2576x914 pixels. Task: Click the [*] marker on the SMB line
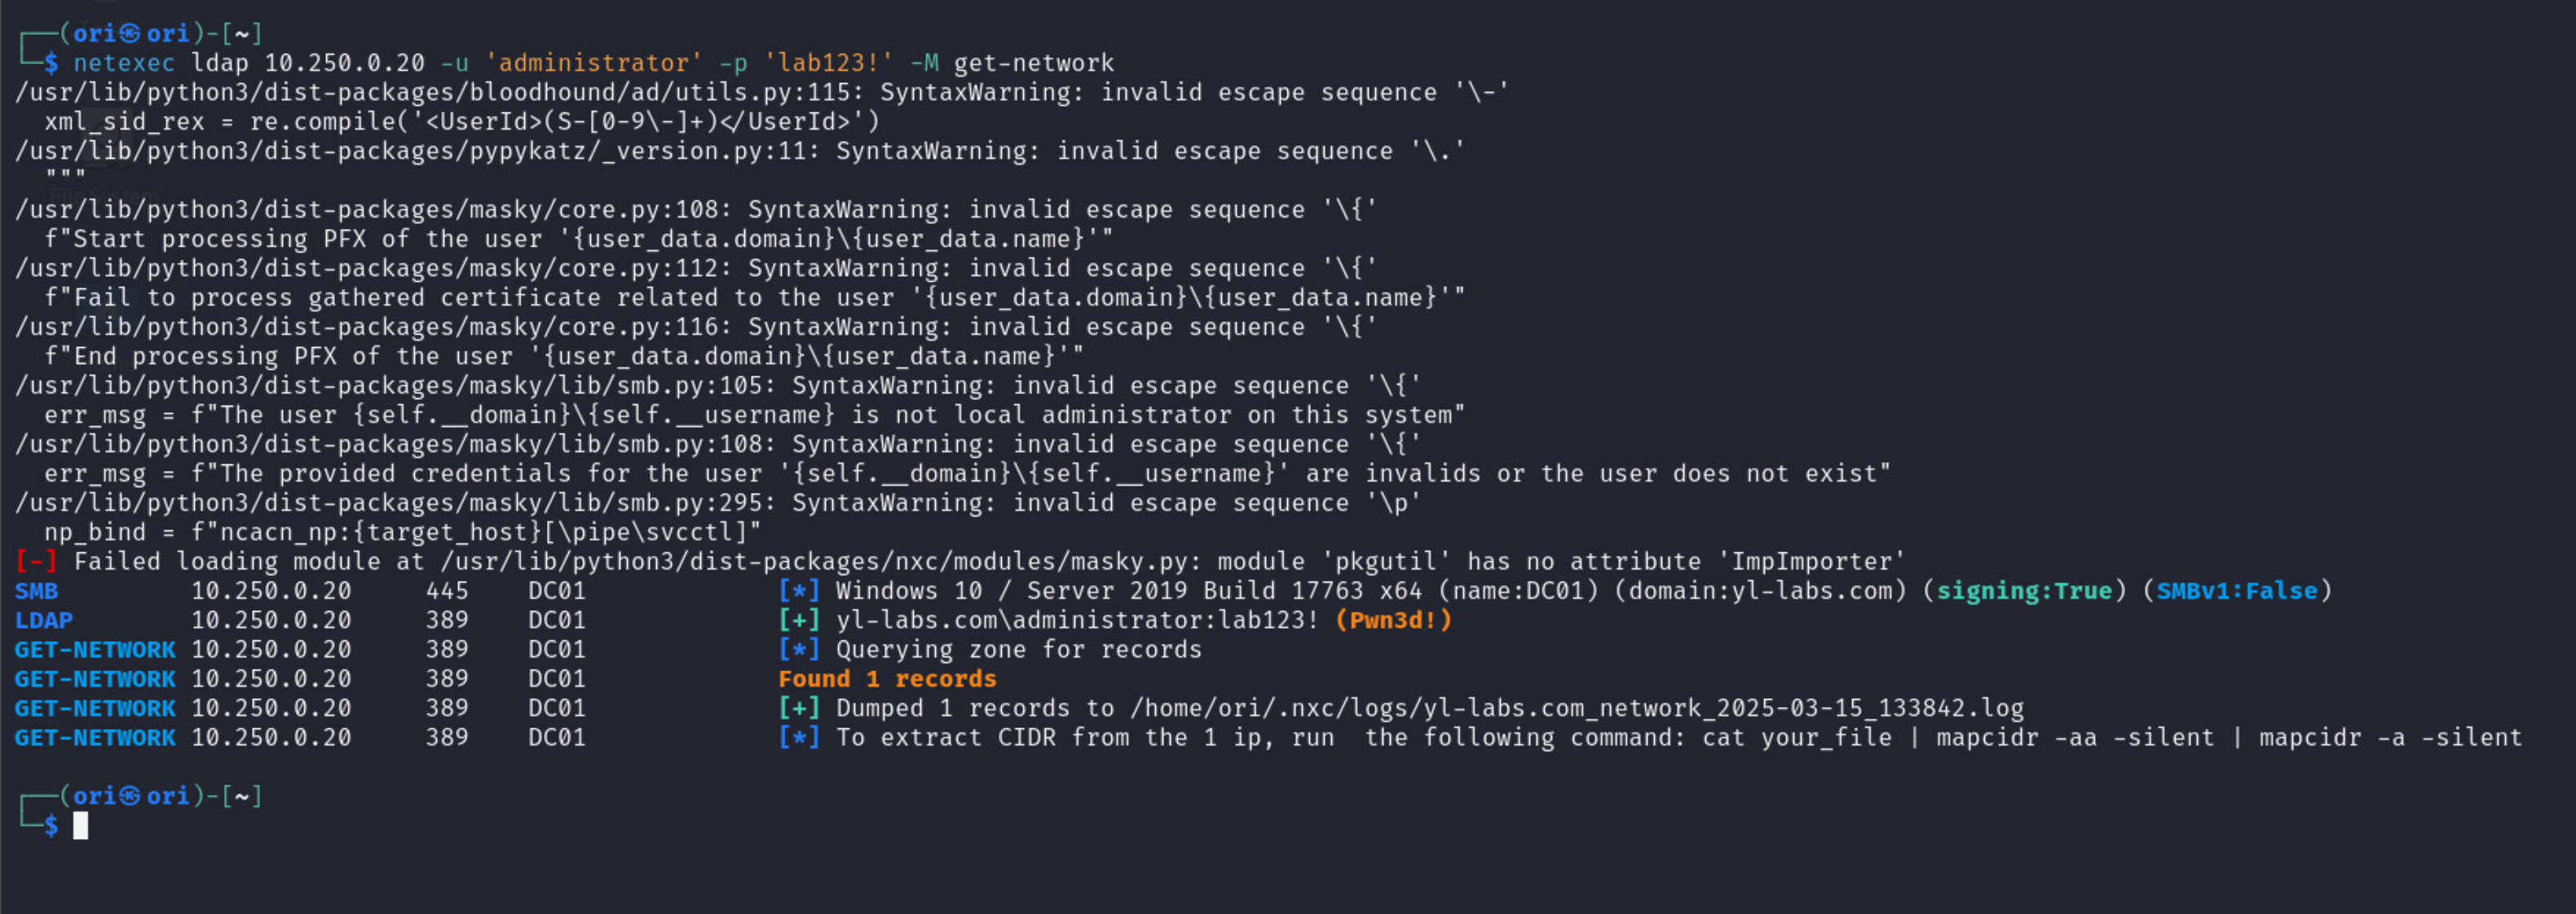click(x=799, y=591)
